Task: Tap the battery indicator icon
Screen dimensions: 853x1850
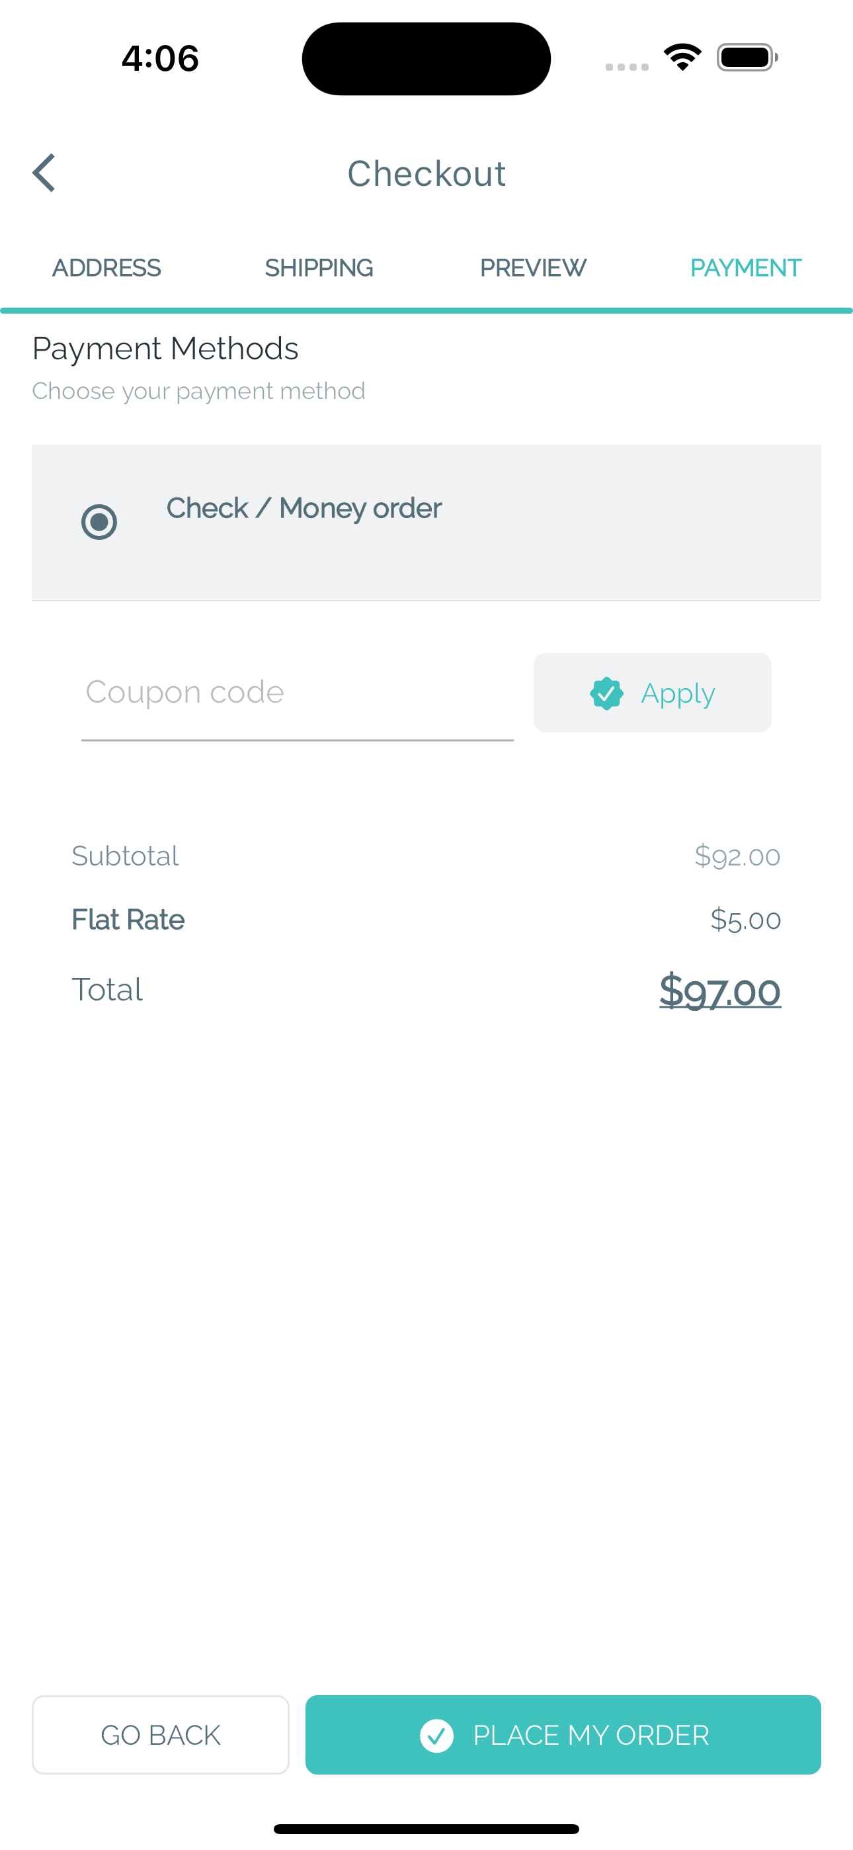Action: (747, 58)
